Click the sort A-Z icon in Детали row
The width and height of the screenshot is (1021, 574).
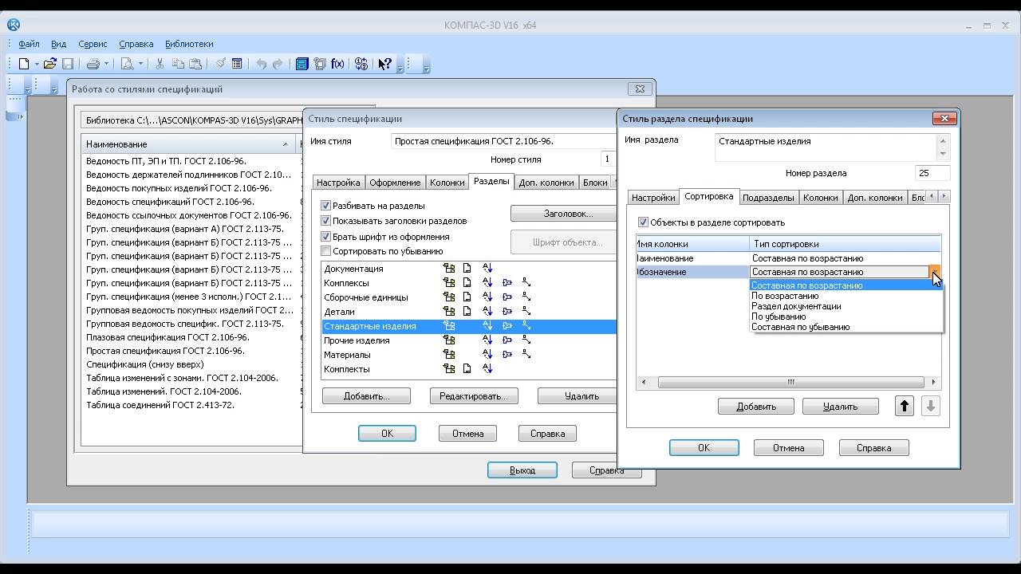[487, 312]
